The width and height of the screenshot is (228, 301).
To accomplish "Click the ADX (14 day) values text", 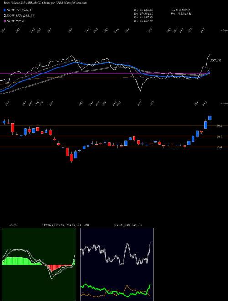I will coord(128,225).
